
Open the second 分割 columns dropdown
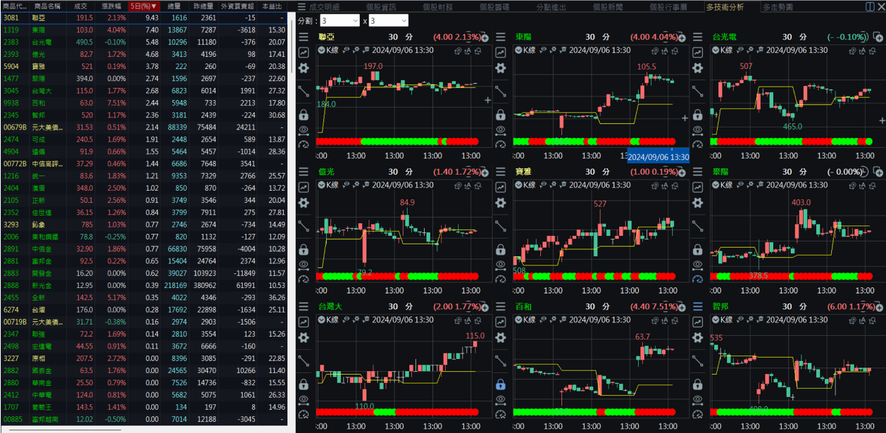pos(389,21)
